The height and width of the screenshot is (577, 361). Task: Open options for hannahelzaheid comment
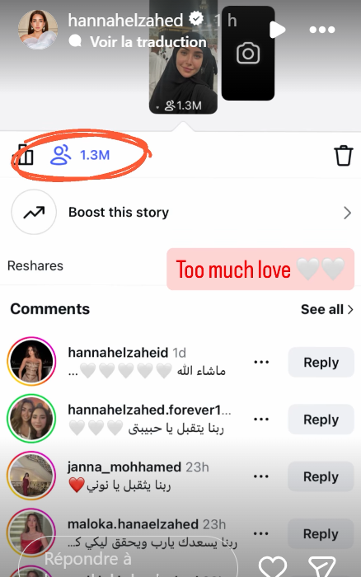click(x=261, y=362)
